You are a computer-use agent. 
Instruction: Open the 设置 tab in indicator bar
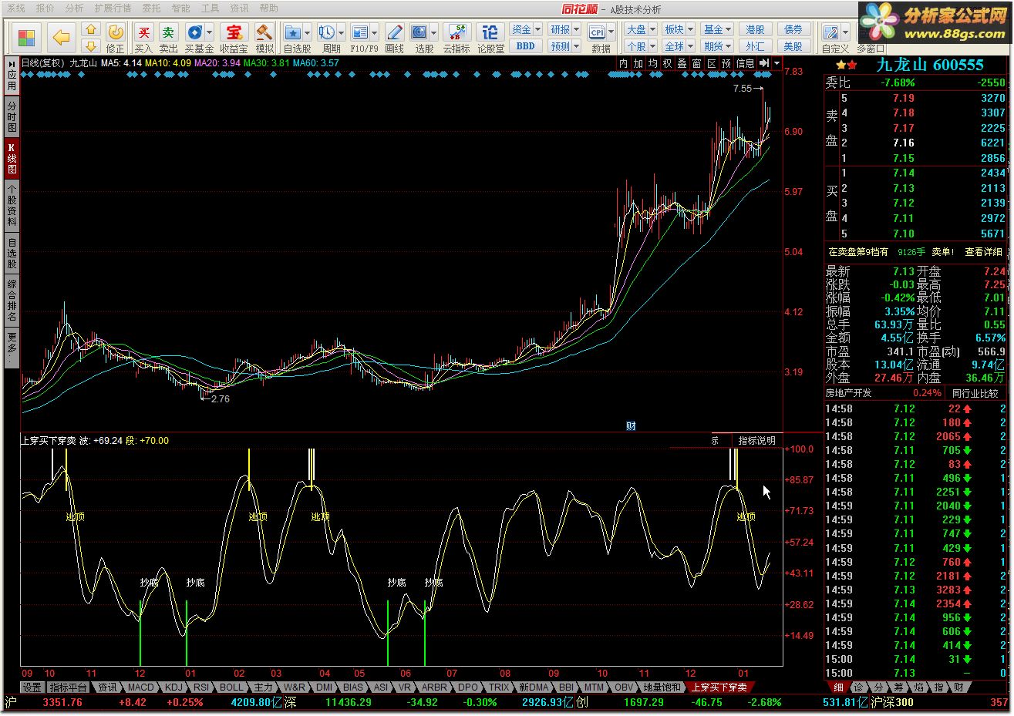pos(32,687)
